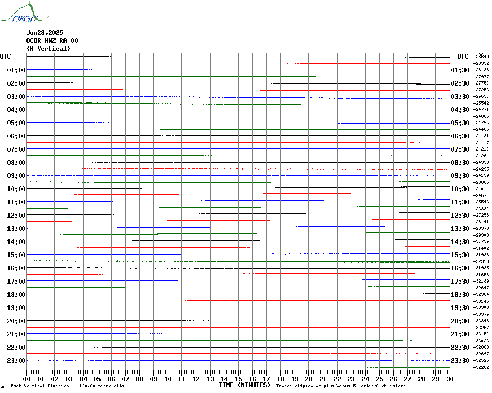Click the 11:30 time label
Viewport: 492px width, 393px height.
click(460, 202)
